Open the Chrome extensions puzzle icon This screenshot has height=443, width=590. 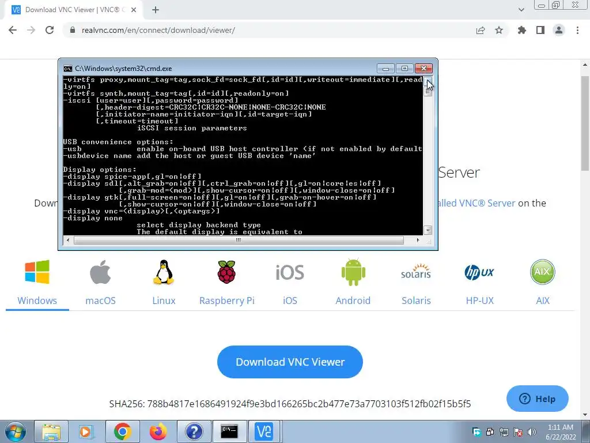coord(521,30)
